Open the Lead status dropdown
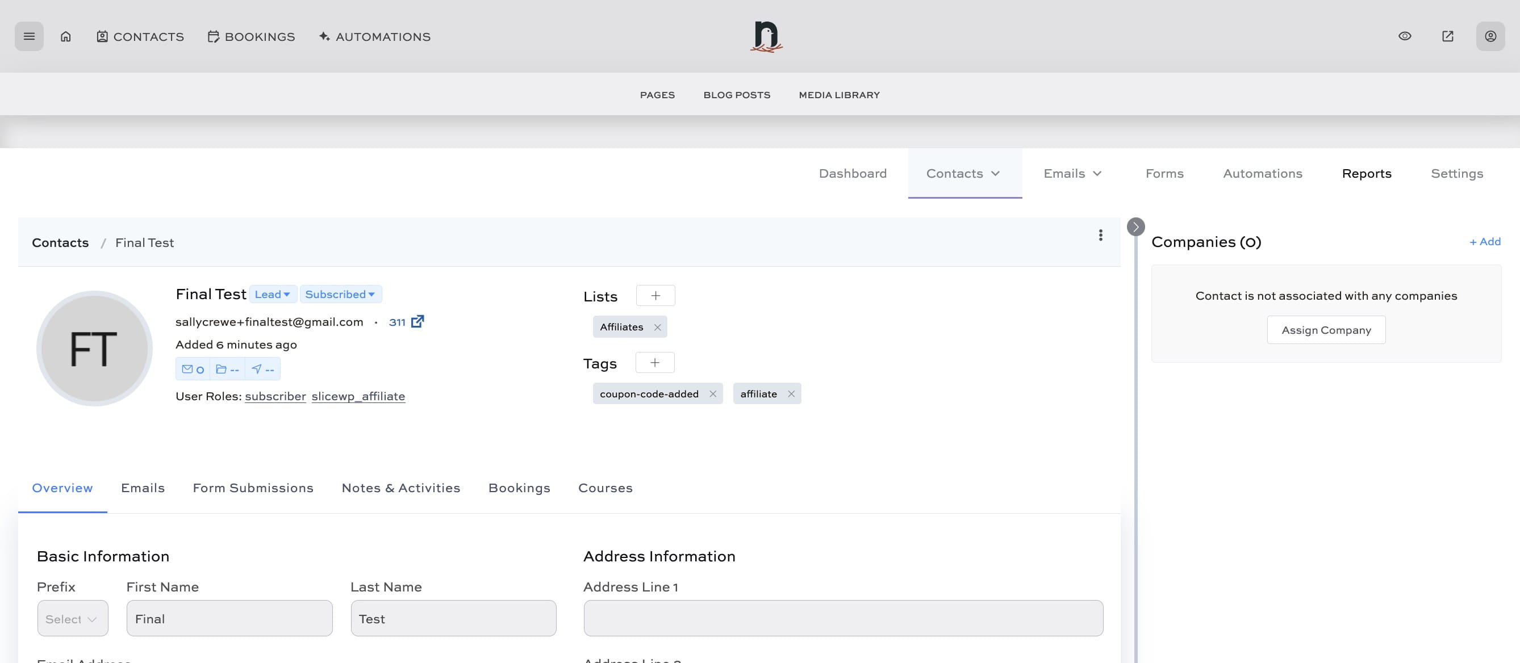The image size is (1520, 663). pos(273,293)
